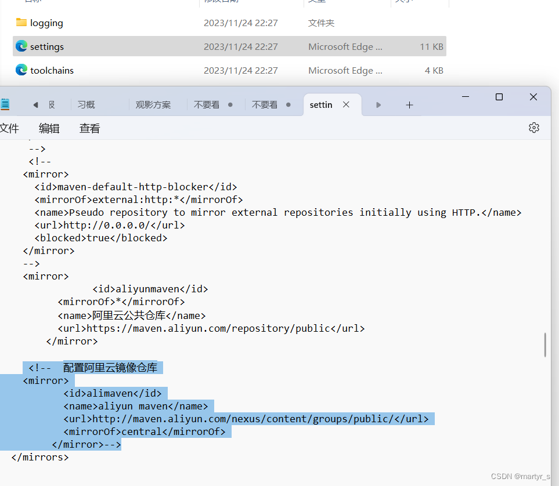The height and width of the screenshot is (486, 559).
Task: Click the settings file size 11 KB
Action: 431,46
